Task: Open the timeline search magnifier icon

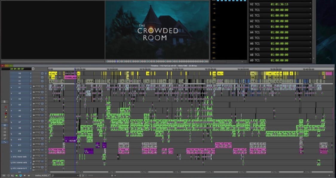Action: pos(53,176)
